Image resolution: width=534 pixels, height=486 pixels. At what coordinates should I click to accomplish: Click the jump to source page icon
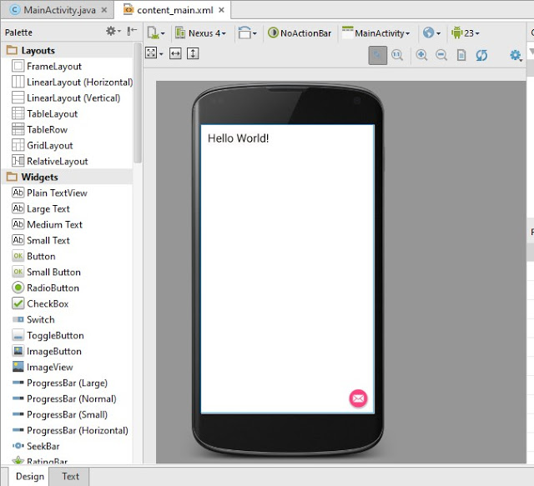pos(461,55)
